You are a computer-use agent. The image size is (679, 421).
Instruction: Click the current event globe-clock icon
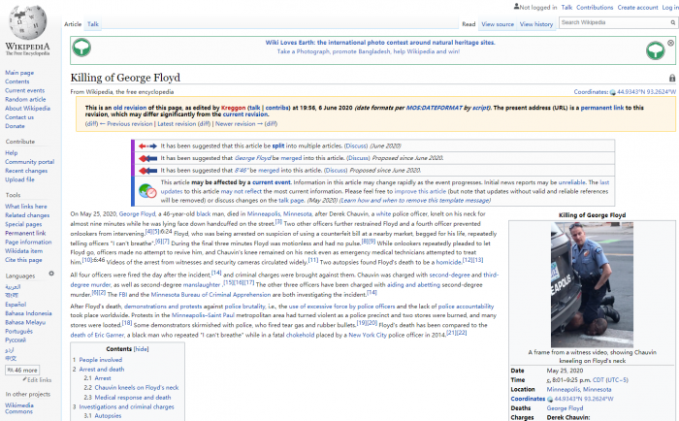click(x=147, y=191)
